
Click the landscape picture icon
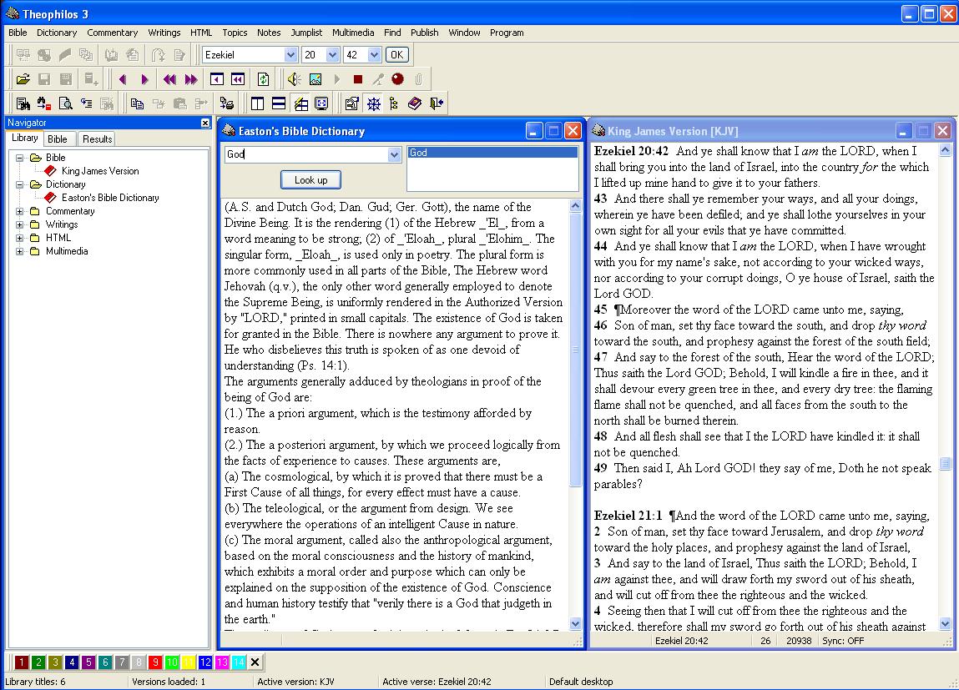pos(315,78)
